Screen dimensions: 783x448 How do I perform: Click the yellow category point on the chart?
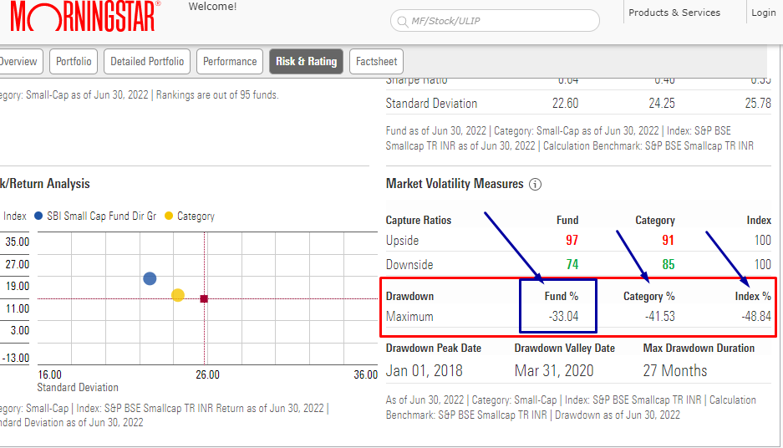coord(178,295)
